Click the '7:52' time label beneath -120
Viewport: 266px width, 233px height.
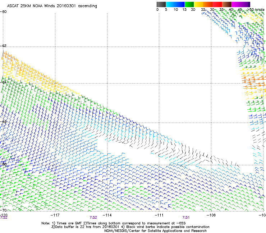click(4, 218)
